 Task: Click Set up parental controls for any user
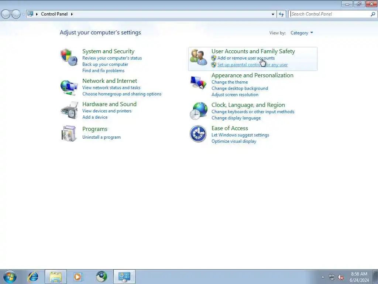(x=252, y=65)
